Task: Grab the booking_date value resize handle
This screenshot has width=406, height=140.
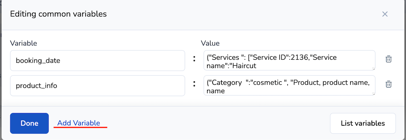Action: (373, 69)
